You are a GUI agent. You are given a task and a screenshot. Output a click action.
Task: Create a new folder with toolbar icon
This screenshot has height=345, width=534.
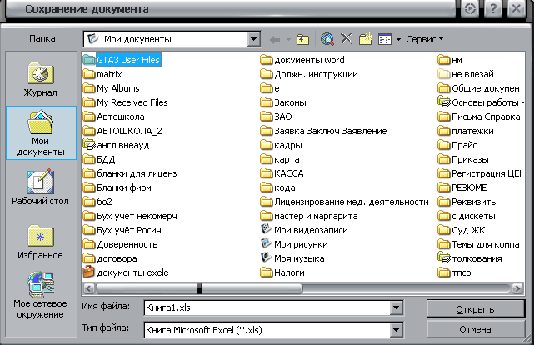click(366, 39)
